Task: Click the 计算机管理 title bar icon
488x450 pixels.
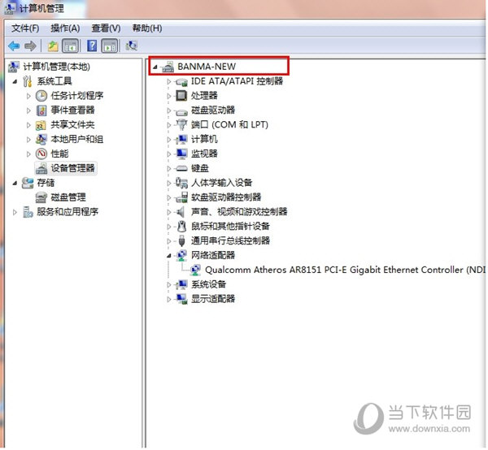Action: point(9,8)
